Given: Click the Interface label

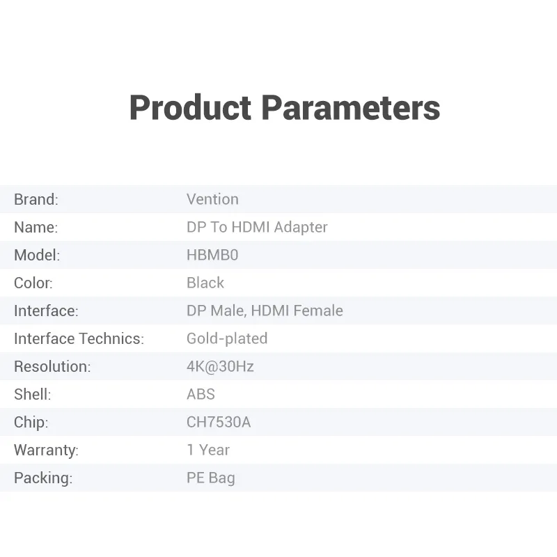Looking at the screenshot, I should point(46,311).
